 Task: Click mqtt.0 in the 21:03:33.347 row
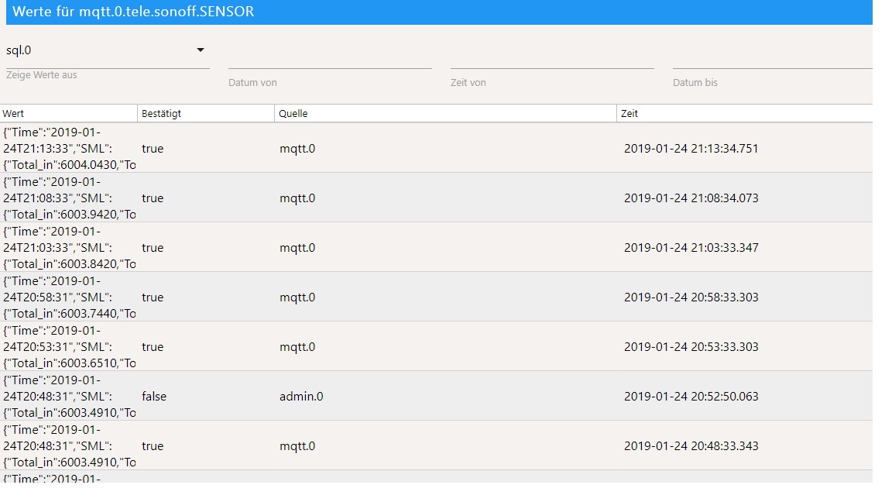click(297, 248)
